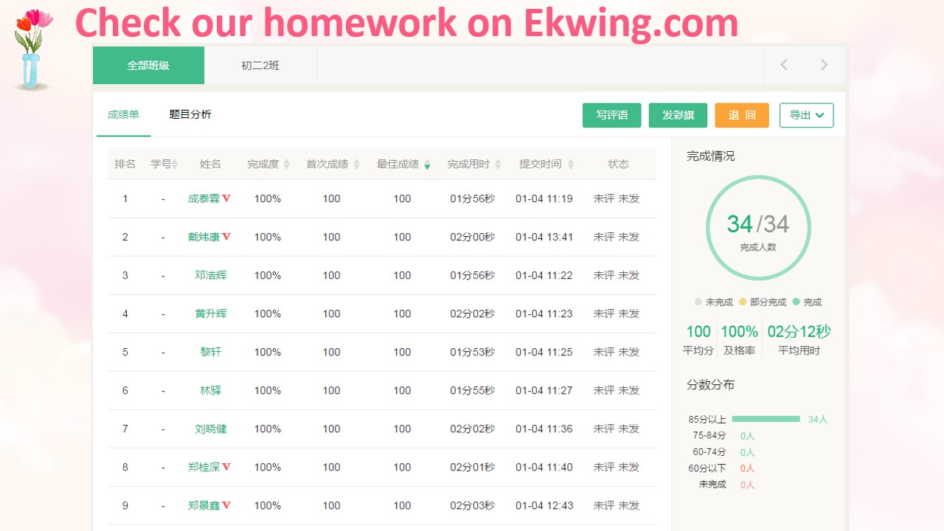Open student 黎轩's record

point(211,352)
